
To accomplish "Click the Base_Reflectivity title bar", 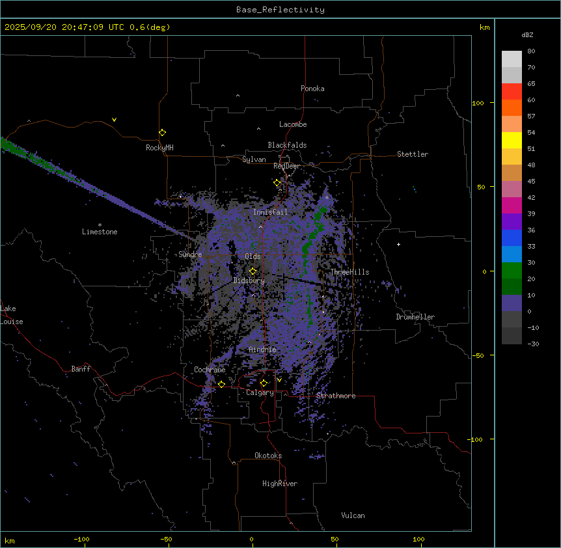I will (280, 9).
